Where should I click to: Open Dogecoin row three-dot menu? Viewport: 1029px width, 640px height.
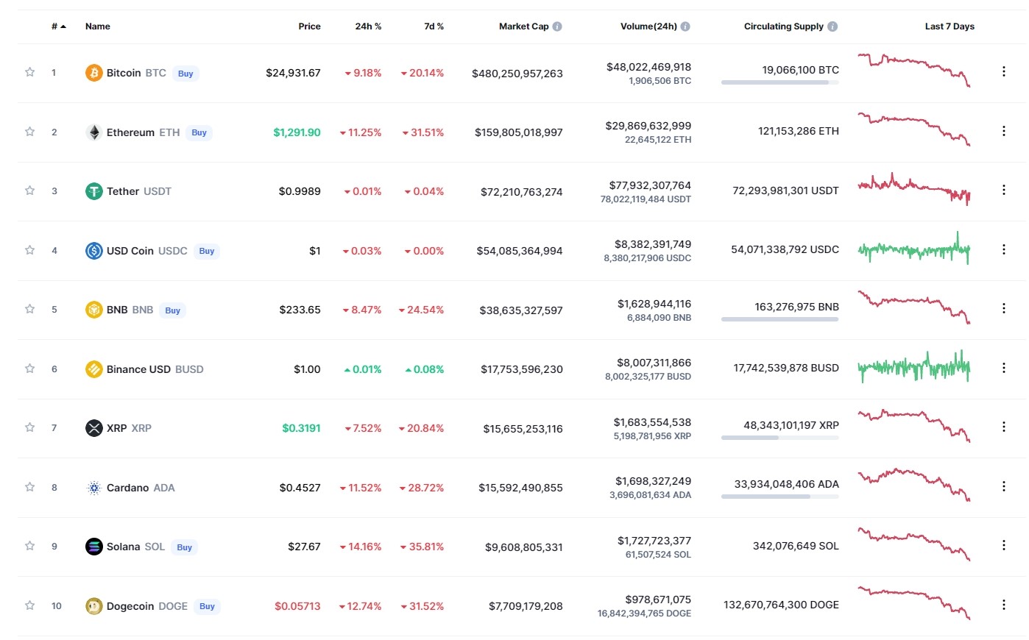(1004, 605)
